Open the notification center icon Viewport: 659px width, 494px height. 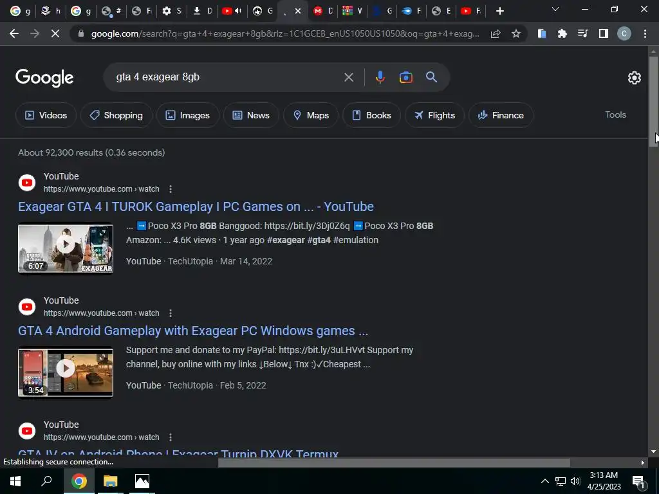[638, 482]
